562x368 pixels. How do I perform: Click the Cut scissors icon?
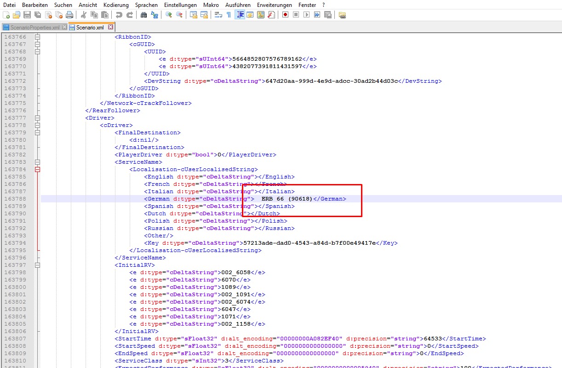83,15
